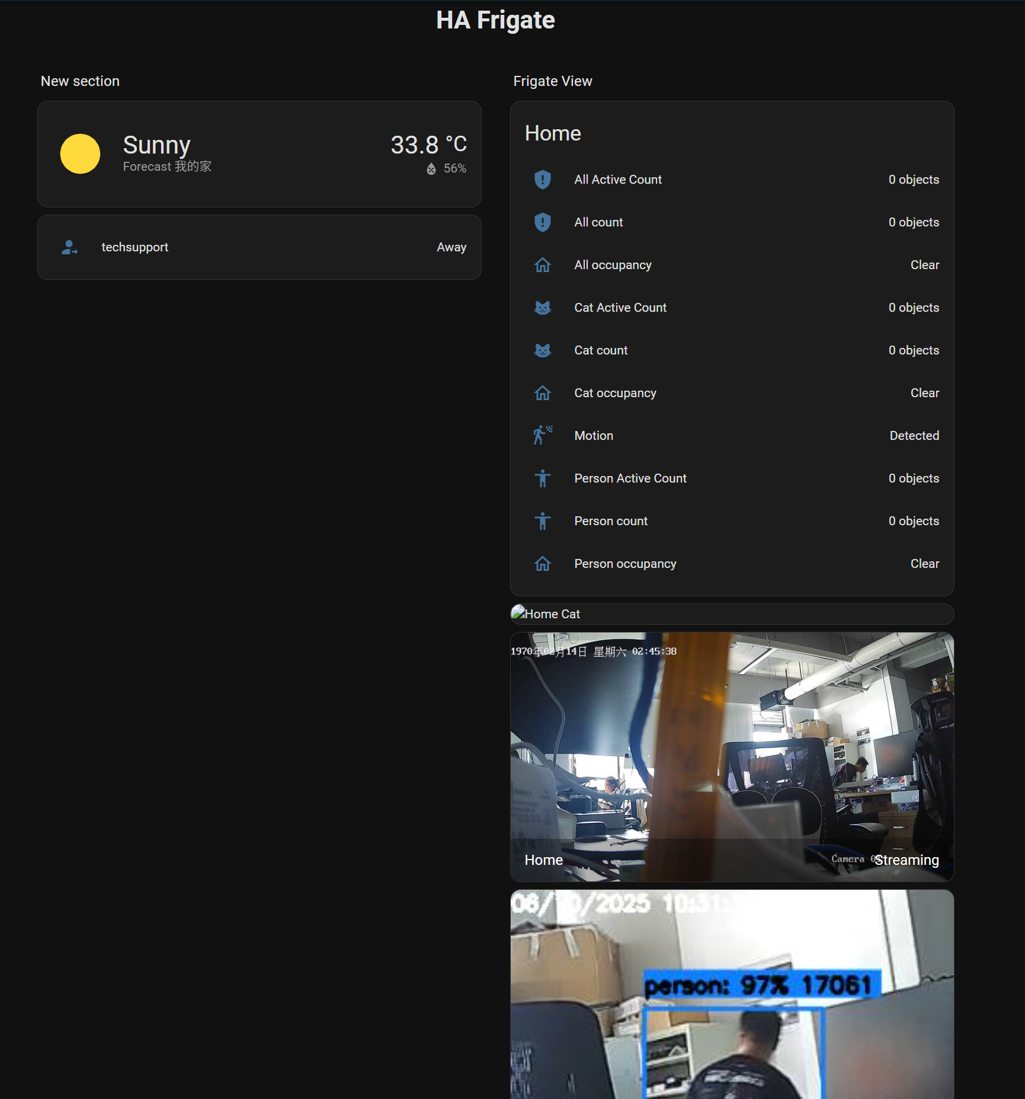Screen dimensions: 1025x1099
Task: Click the humidity droplet icon on weather card
Action: pos(431,168)
